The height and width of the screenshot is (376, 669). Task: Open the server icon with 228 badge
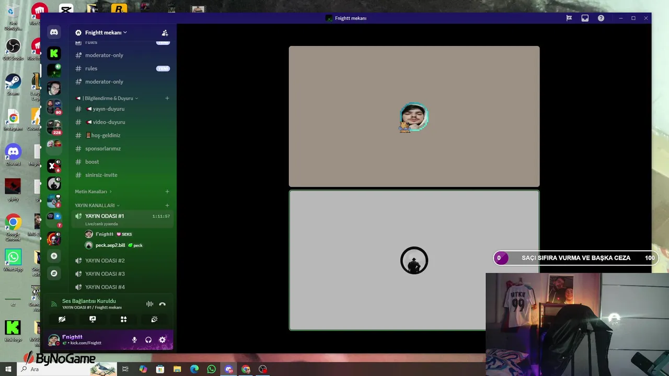pyautogui.click(x=54, y=127)
